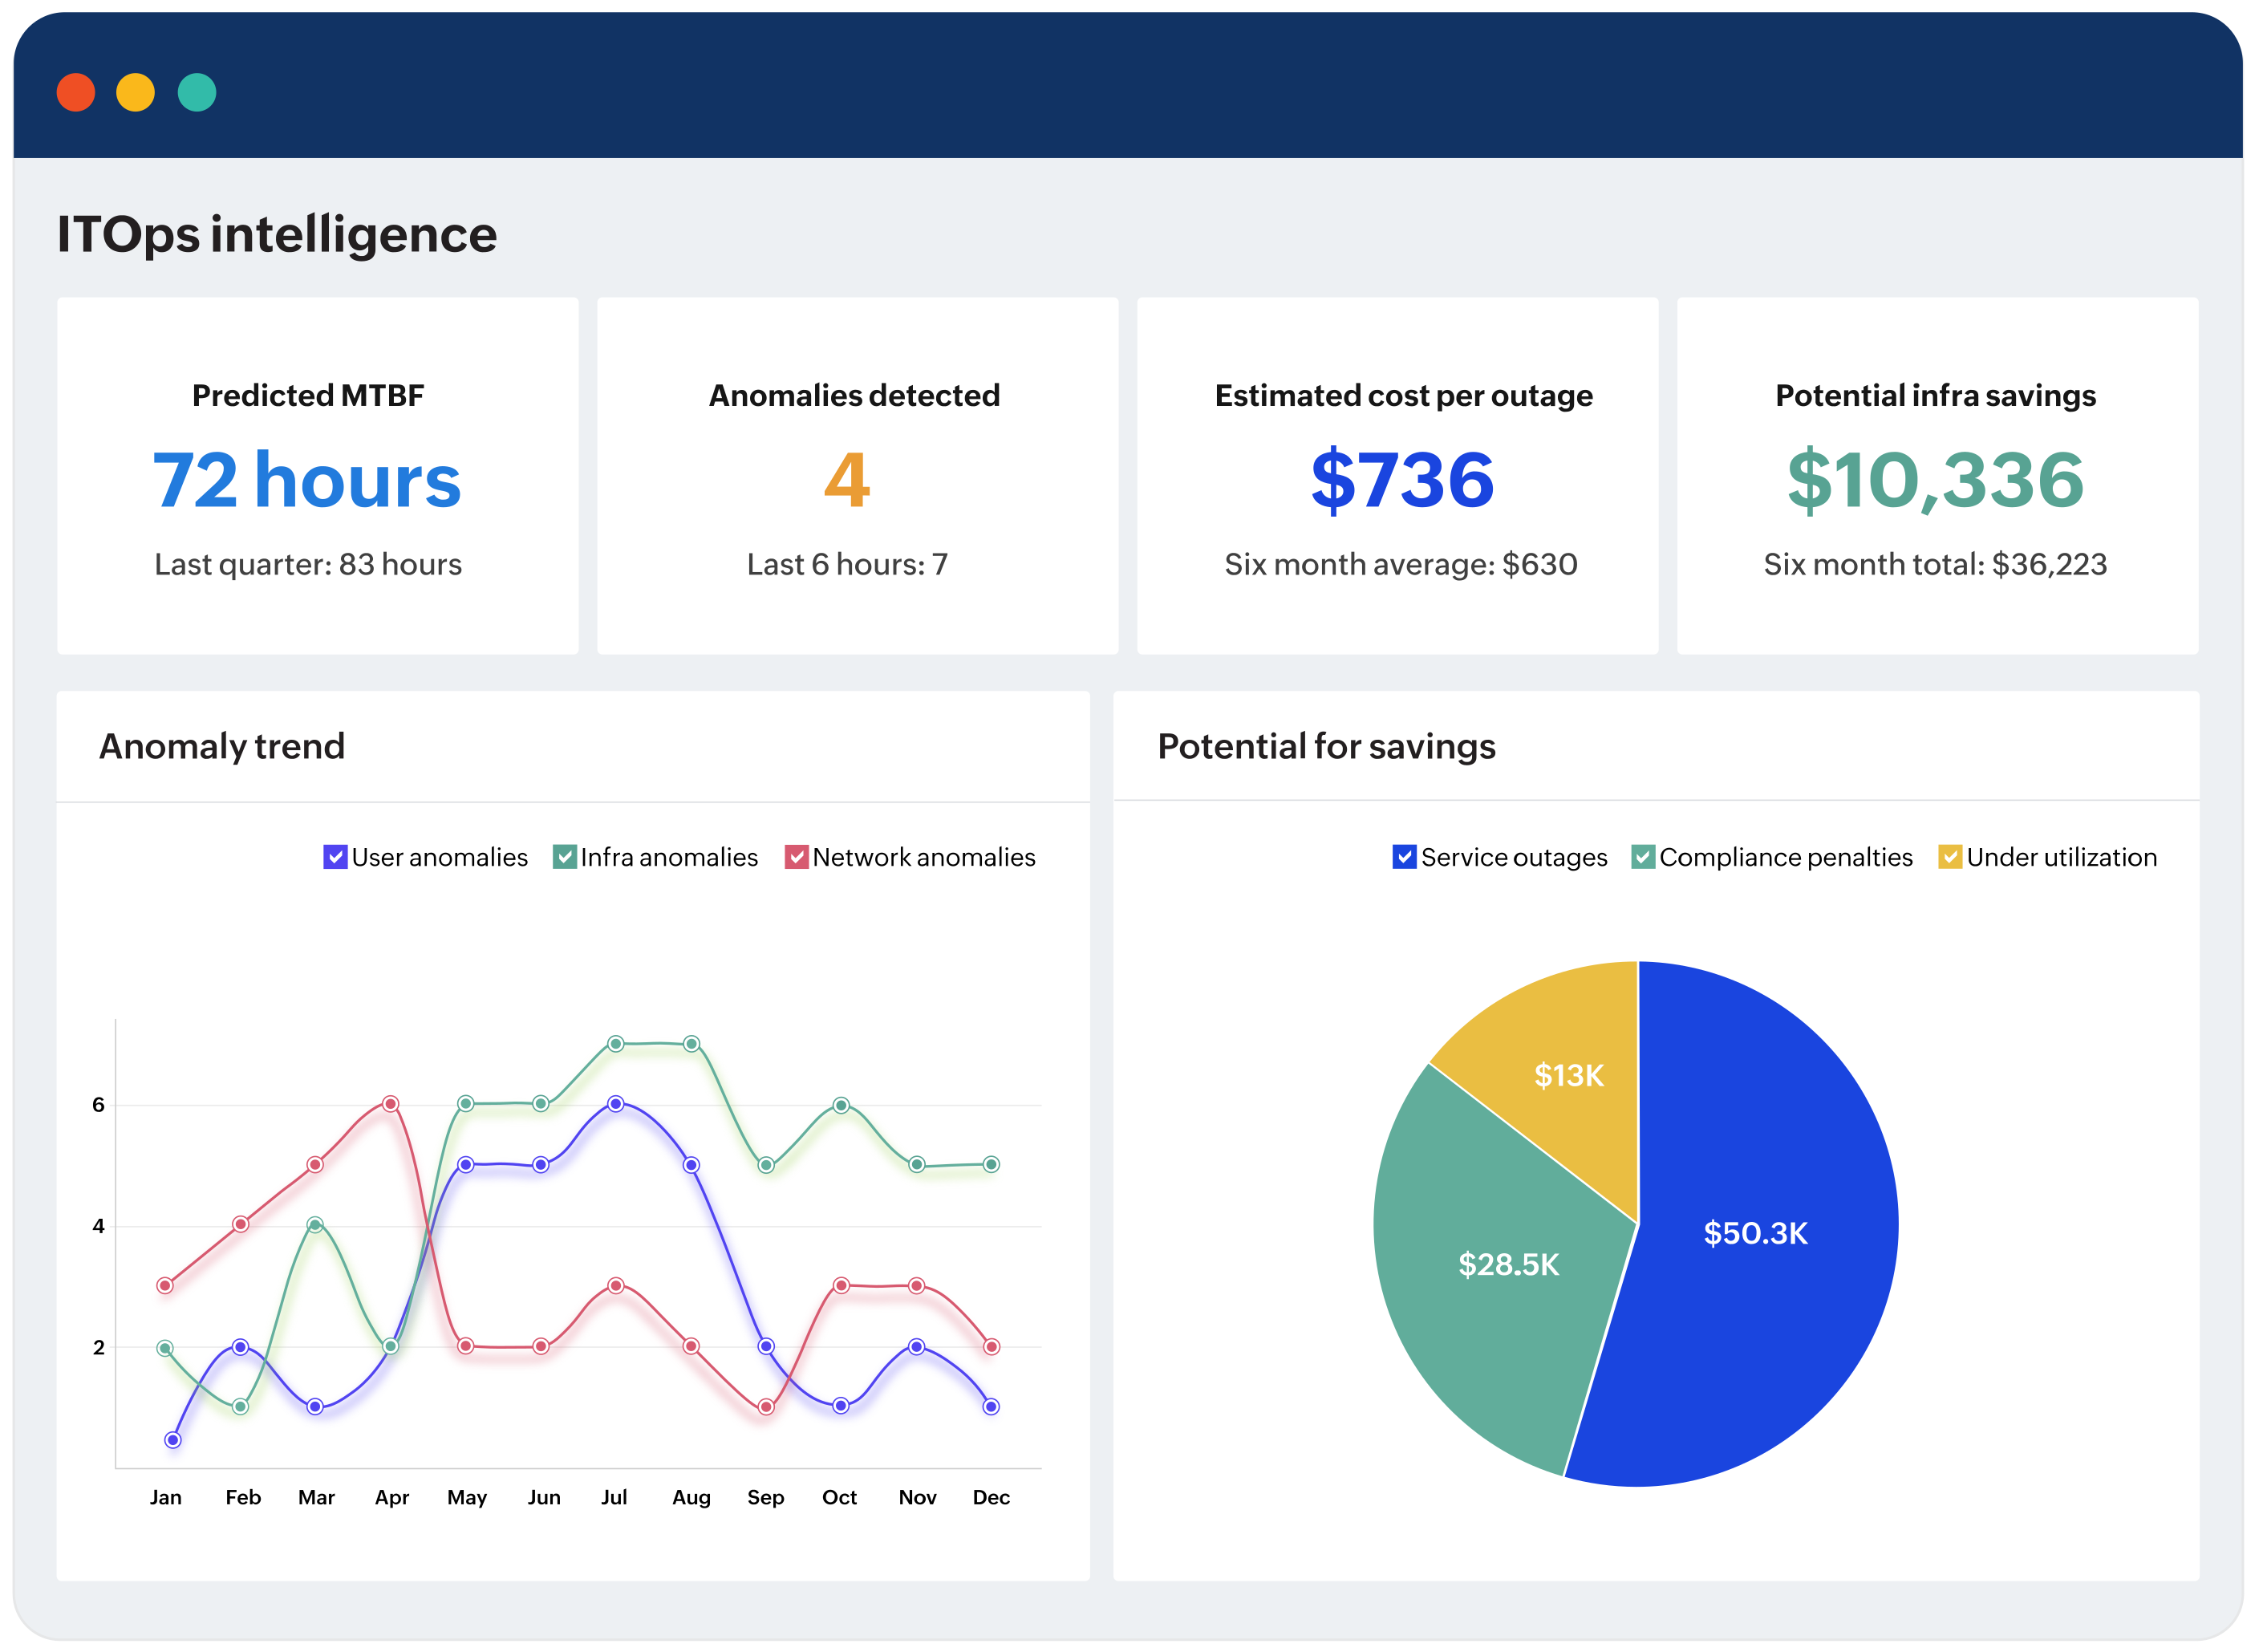The image size is (2263, 1652).
Task: Disable the Network anomalies series checkbox
Action: [x=797, y=858]
